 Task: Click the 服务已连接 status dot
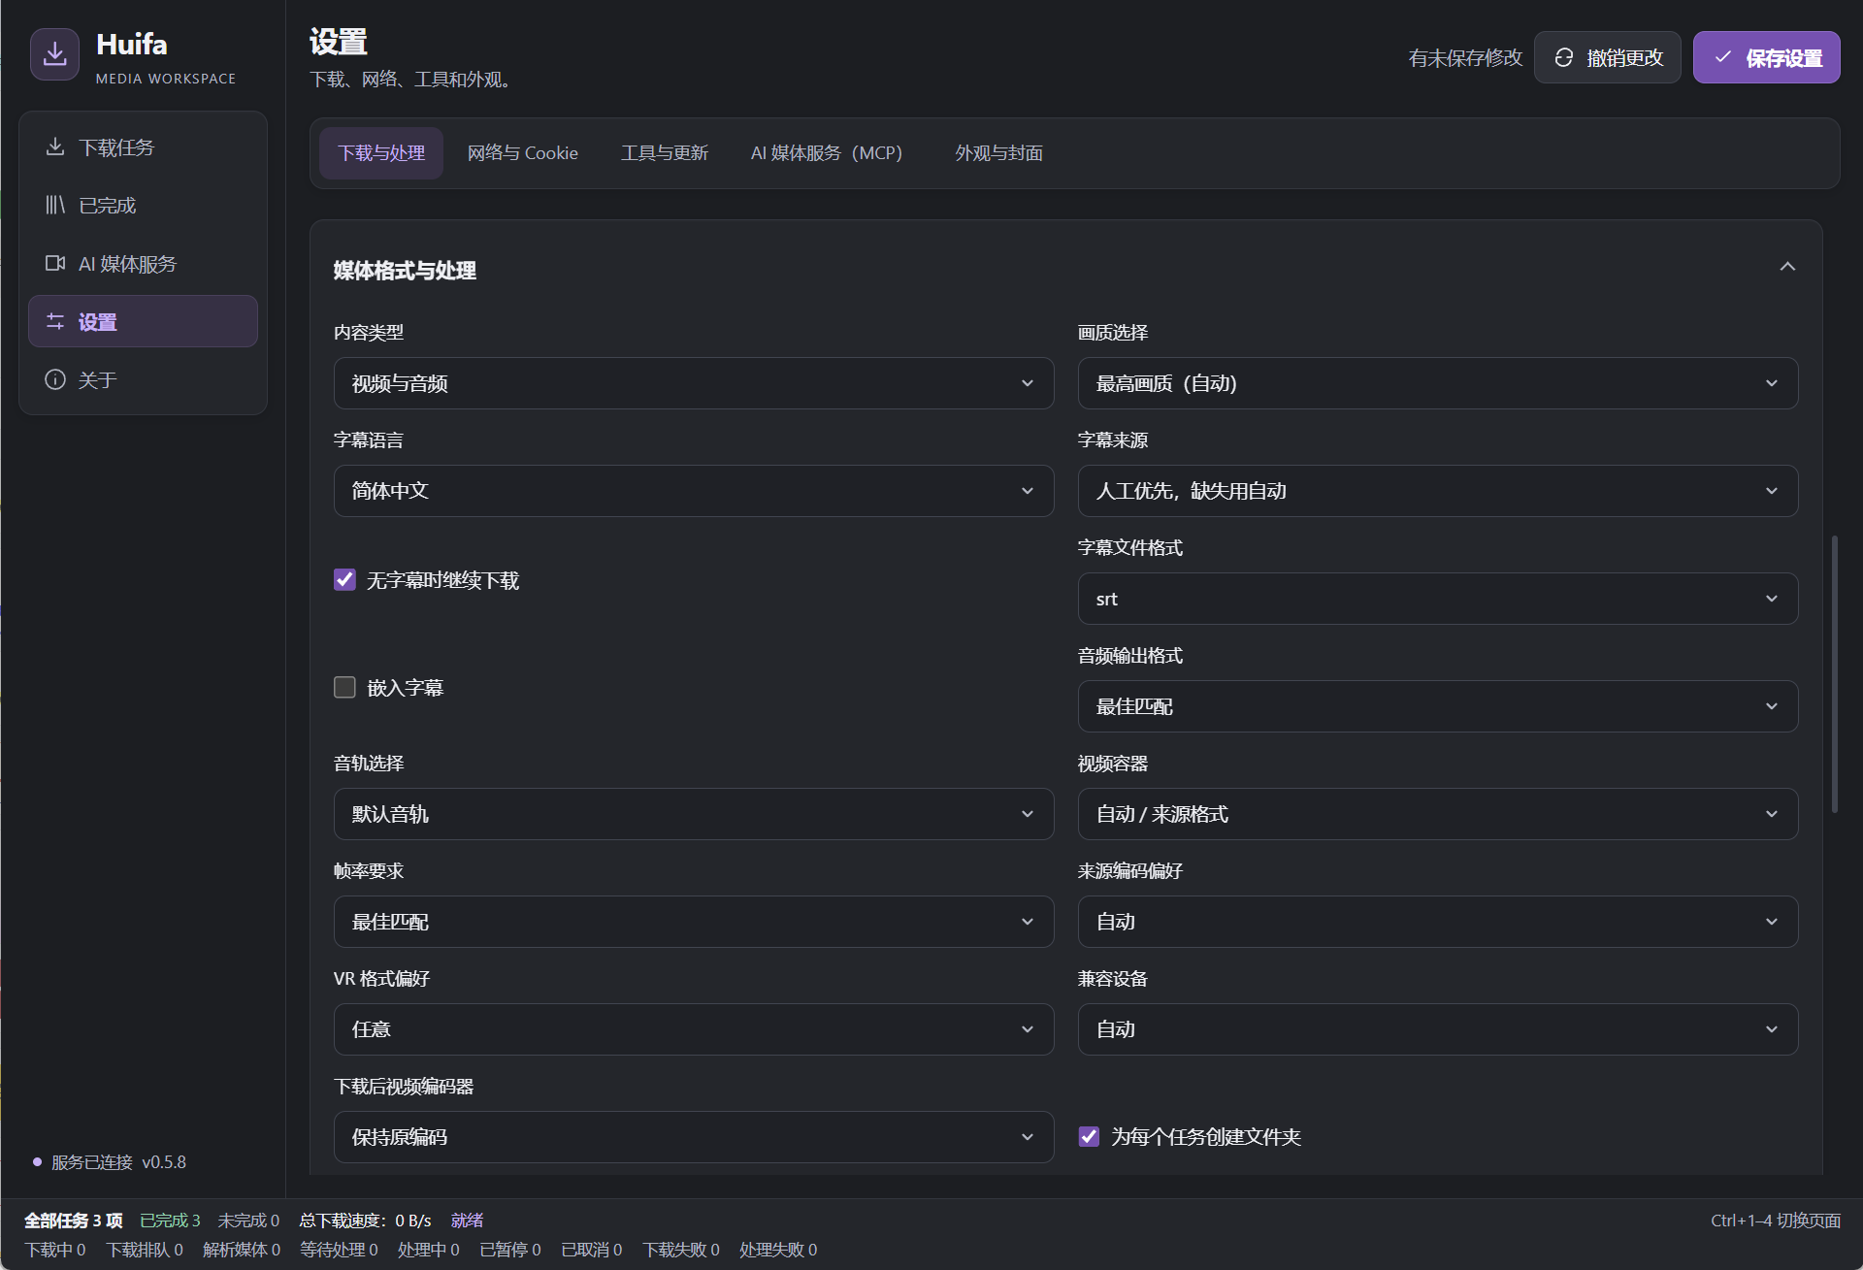click(x=38, y=1162)
